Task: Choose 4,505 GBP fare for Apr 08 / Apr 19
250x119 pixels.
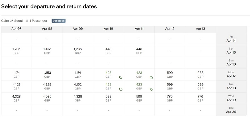Action: pyautogui.click(x=47, y=98)
